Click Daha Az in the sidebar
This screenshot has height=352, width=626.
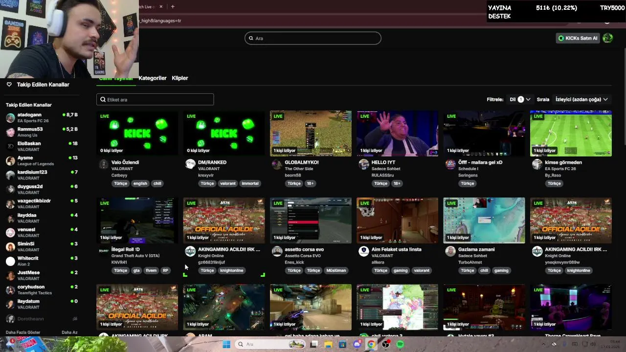(69, 332)
